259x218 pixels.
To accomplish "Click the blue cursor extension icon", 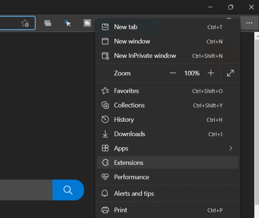I will (68, 23).
